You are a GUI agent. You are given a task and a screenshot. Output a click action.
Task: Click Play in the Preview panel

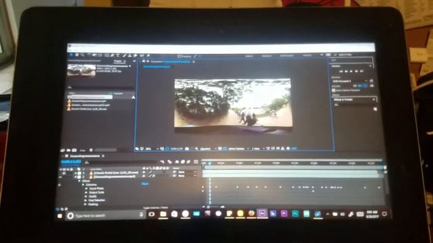[x=351, y=72]
